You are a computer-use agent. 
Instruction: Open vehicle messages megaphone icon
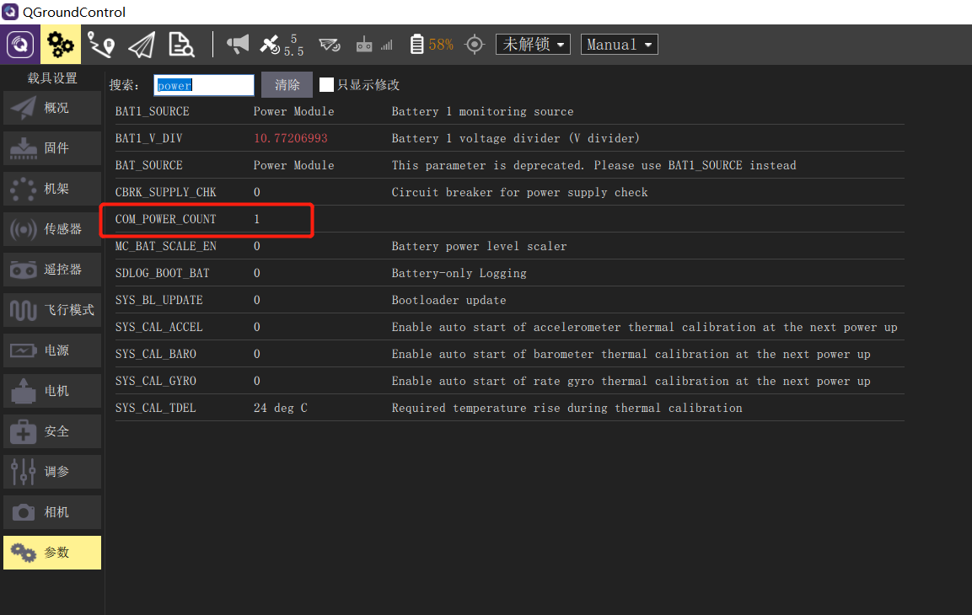[x=237, y=44]
